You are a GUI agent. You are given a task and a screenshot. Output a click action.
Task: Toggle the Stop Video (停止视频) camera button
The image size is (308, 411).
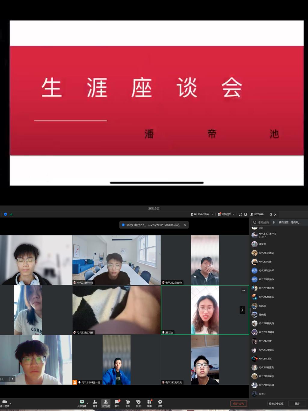[x=5, y=402]
